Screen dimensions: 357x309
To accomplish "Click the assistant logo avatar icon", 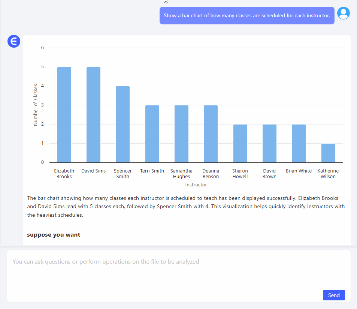I will pos(14,41).
